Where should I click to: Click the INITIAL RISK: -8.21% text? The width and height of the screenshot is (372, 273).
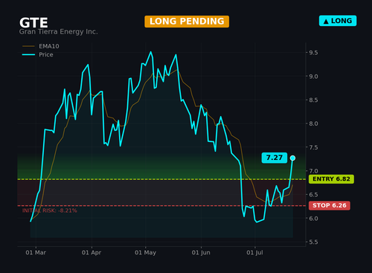(x=50, y=211)
